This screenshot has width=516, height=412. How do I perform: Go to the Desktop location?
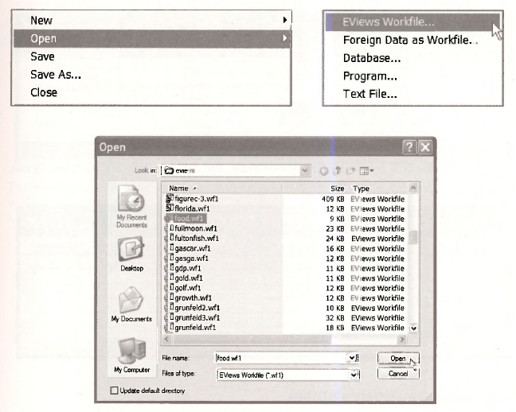(x=131, y=254)
